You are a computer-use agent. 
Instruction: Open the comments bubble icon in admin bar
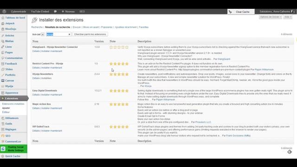click(55, 12)
